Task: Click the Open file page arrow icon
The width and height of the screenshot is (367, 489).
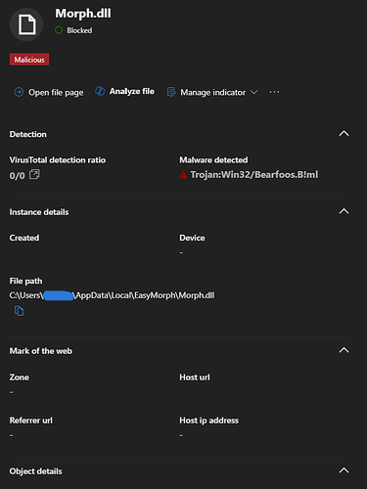Action: point(19,92)
